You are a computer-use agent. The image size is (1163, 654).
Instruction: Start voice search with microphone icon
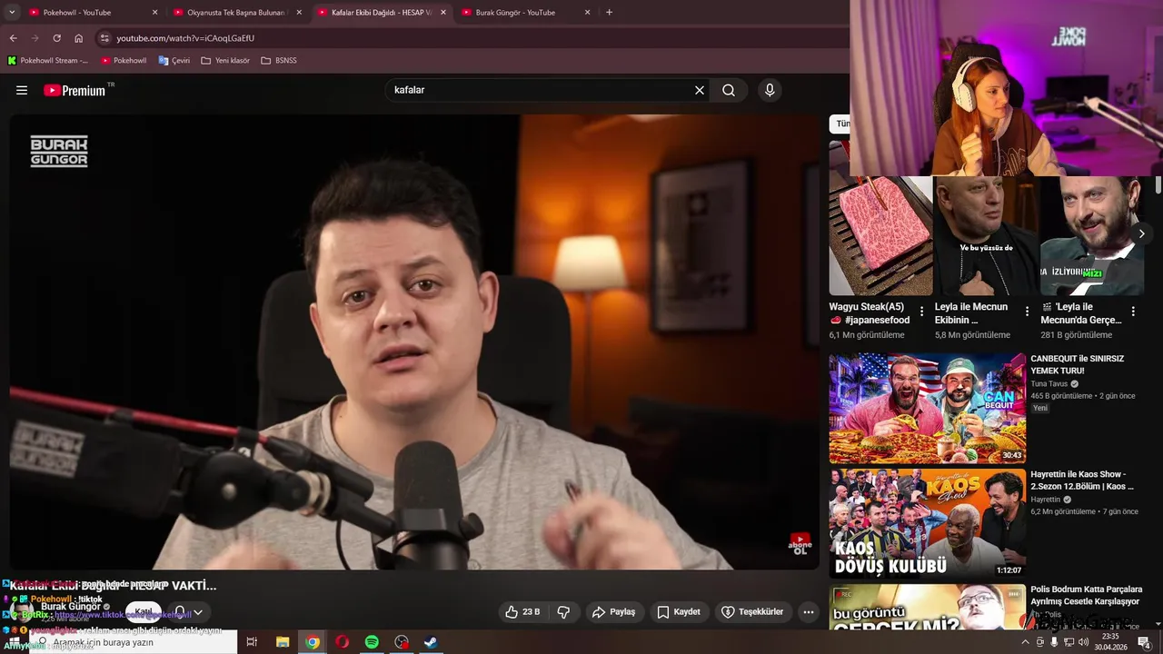click(x=770, y=90)
